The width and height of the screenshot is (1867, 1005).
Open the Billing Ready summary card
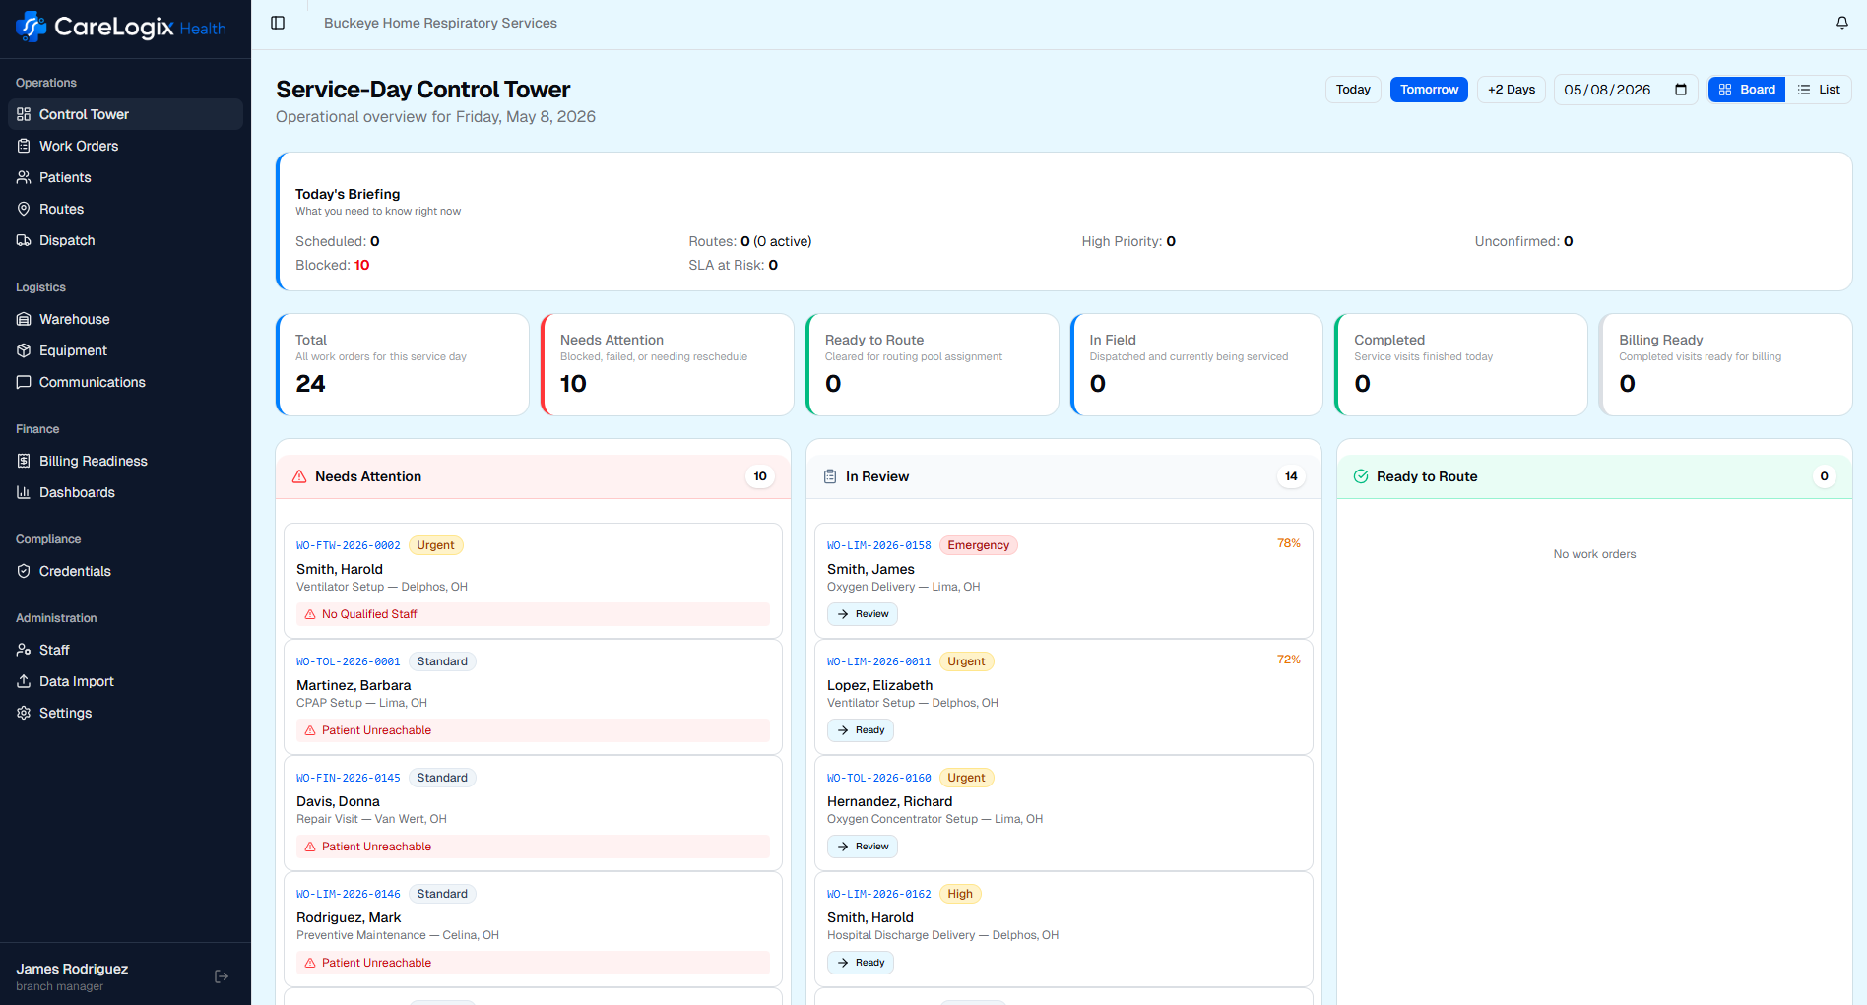point(1725,364)
